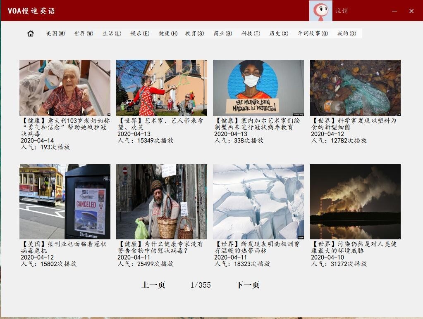Image resolution: width=423 pixels, height=319 pixels.
Task: Click the 人气：15802次播放 count
Action: coord(48,264)
